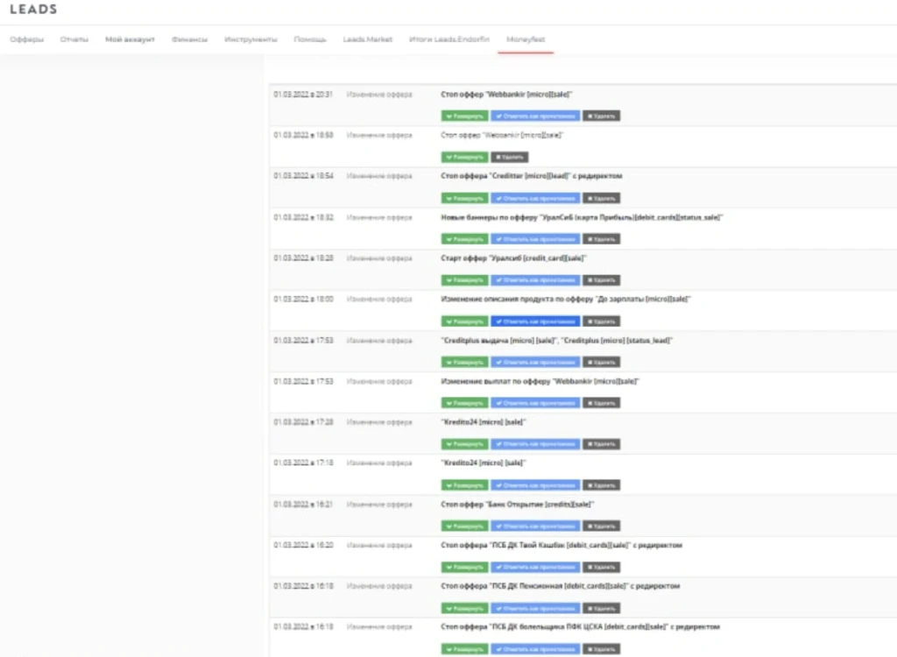The height and width of the screenshot is (657, 897).
Task: Delete the УралСиб new banners entry
Action: pos(601,238)
